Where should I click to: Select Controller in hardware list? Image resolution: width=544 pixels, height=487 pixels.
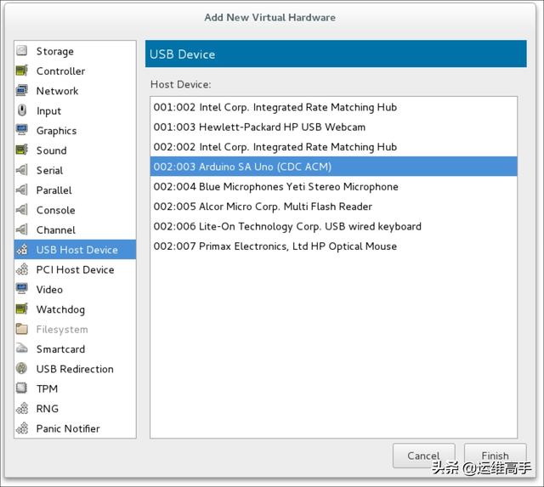(x=60, y=71)
